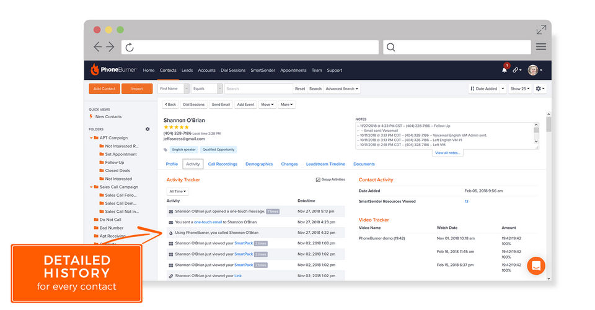Collapse the APT Campaign folder
This screenshot has width=595, height=310.
click(91, 138)
